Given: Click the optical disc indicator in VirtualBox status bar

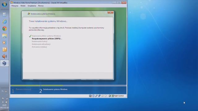Looking at the screenshot, I should click(x=93, y=96).
